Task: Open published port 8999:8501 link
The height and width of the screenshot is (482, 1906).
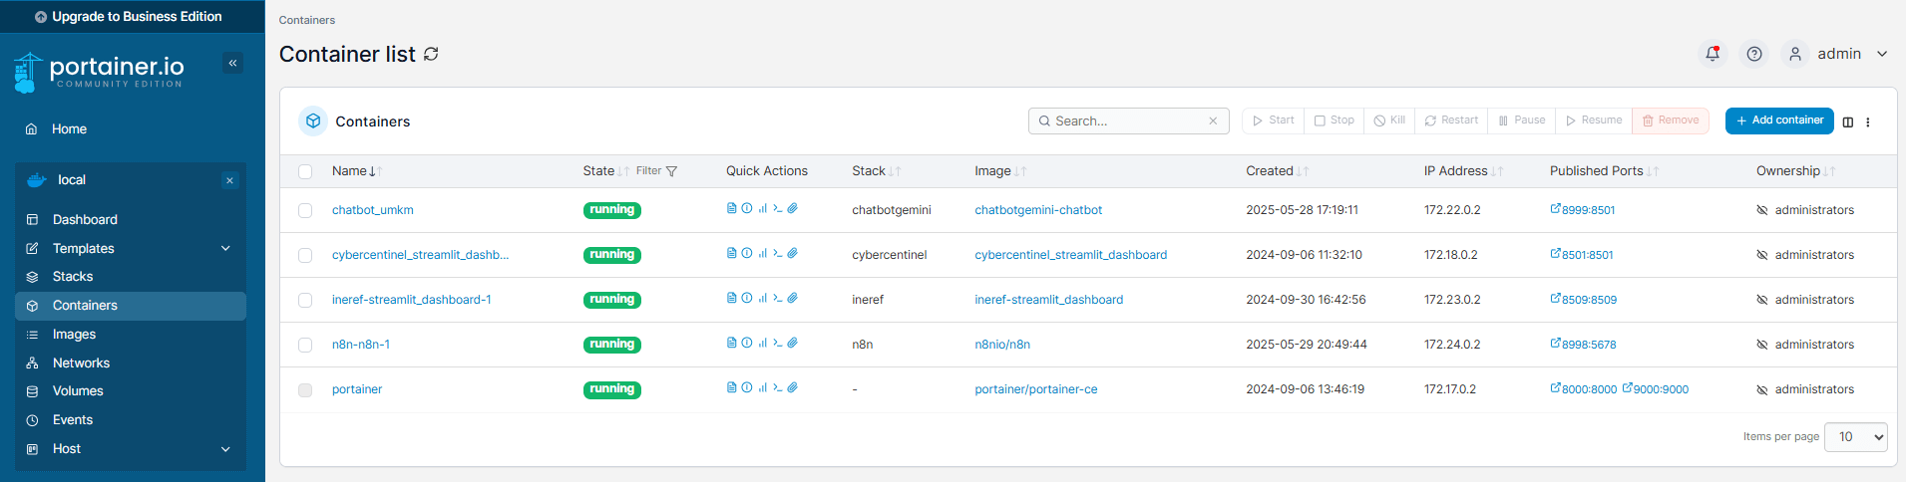Action: click(1583, 210)
